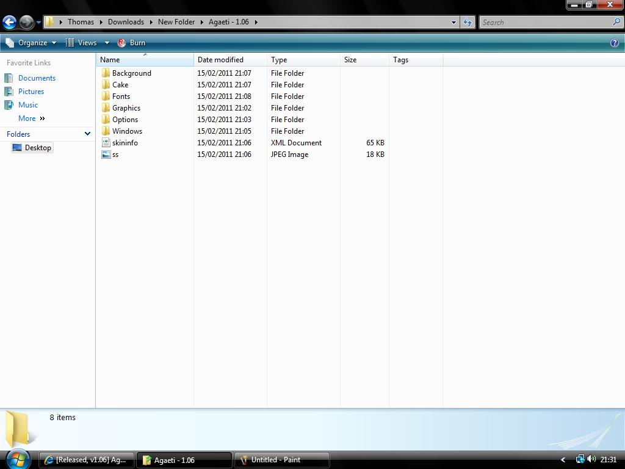Select the Windows folder icon
625x469 pixels.
[106, 131]
